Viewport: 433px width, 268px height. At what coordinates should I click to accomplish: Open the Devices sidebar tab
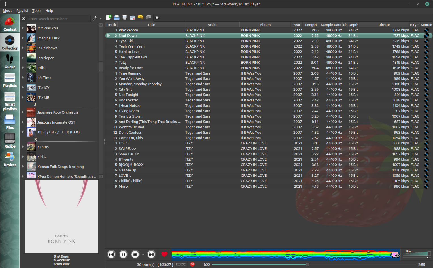[x=10, y=159]
